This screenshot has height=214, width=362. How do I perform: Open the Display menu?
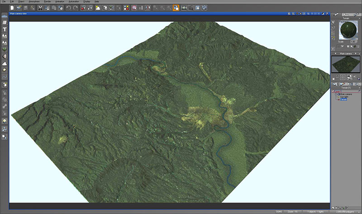(x=86, y=2)
